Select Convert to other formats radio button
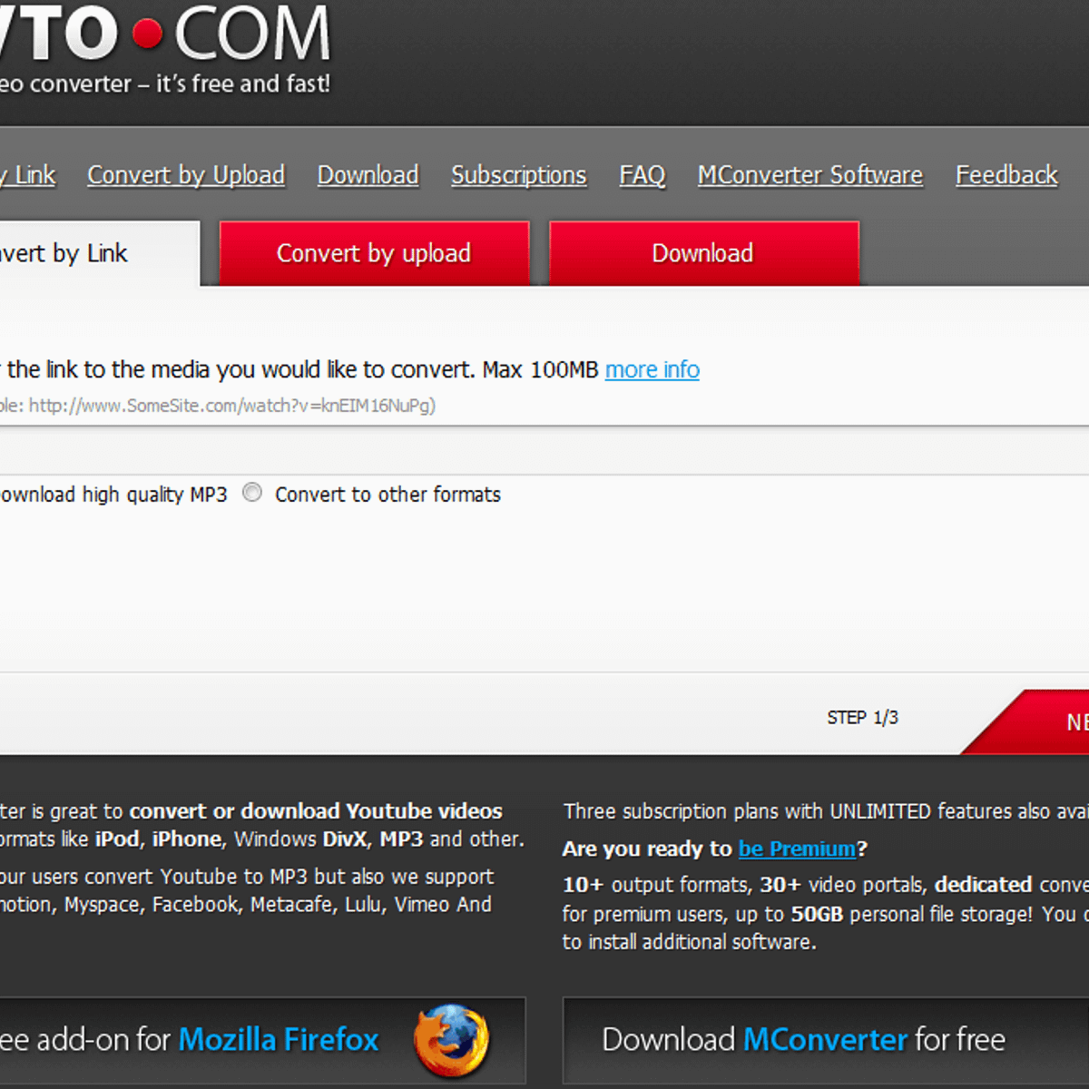1089x1089 pixels. [252, 493]
